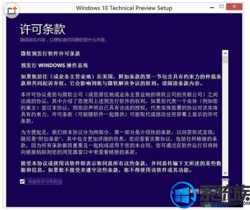Click the setup window icon in title bar
The width and height of the screenshot is (250, 210).
12,10
